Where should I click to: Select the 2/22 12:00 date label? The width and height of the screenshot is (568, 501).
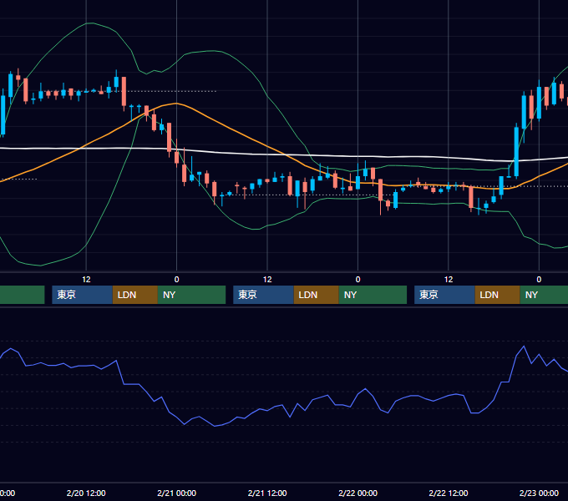[x=449, y=493]
